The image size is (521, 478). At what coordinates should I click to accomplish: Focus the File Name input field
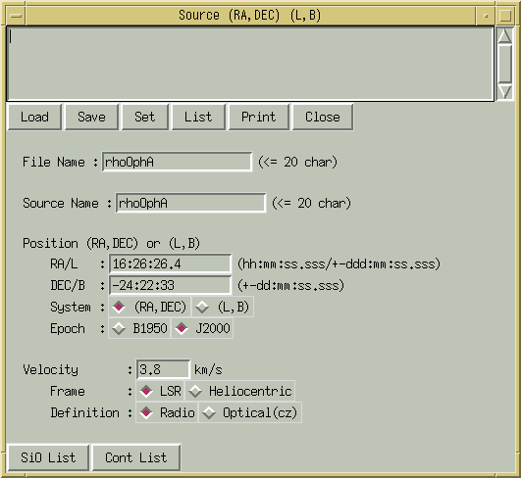(177, 162)
